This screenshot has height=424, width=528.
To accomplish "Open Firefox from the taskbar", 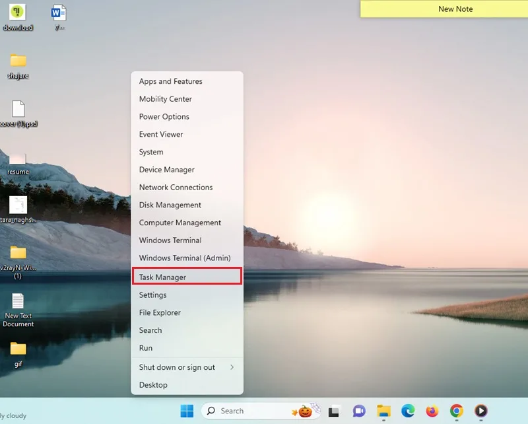I will [x=432, y=411].
